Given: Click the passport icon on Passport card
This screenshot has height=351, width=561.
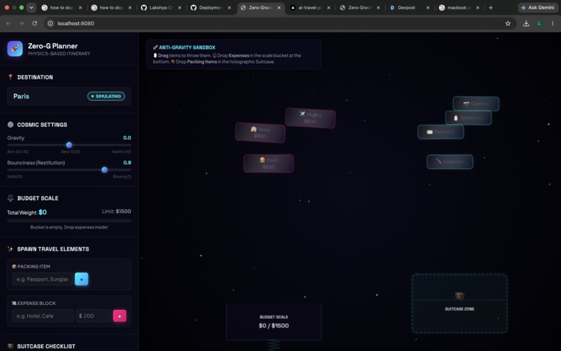Looking at the screenshot, I should [x=429, y=132].
